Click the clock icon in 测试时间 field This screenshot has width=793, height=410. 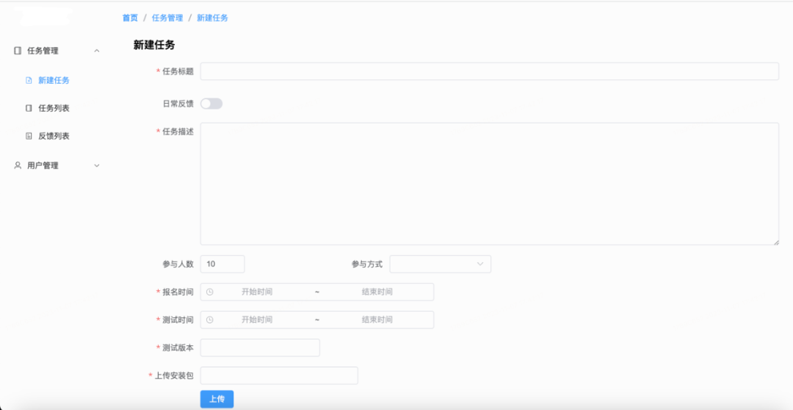pyautogui.click(x=210, y=320)
